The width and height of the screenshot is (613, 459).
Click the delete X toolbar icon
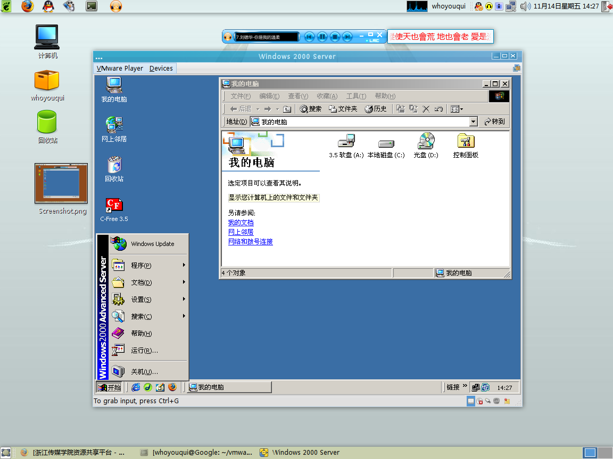[x=426, y=109]
